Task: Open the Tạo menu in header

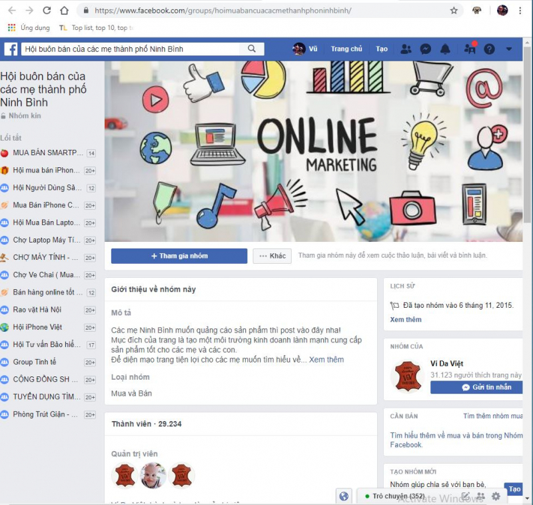Action: (x=381, y=49)
